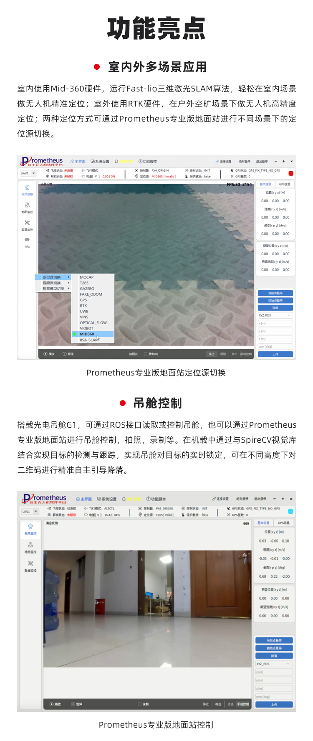Click the 控制器 icon in upper status bar
313x741 pixels.
coord(136,170)
